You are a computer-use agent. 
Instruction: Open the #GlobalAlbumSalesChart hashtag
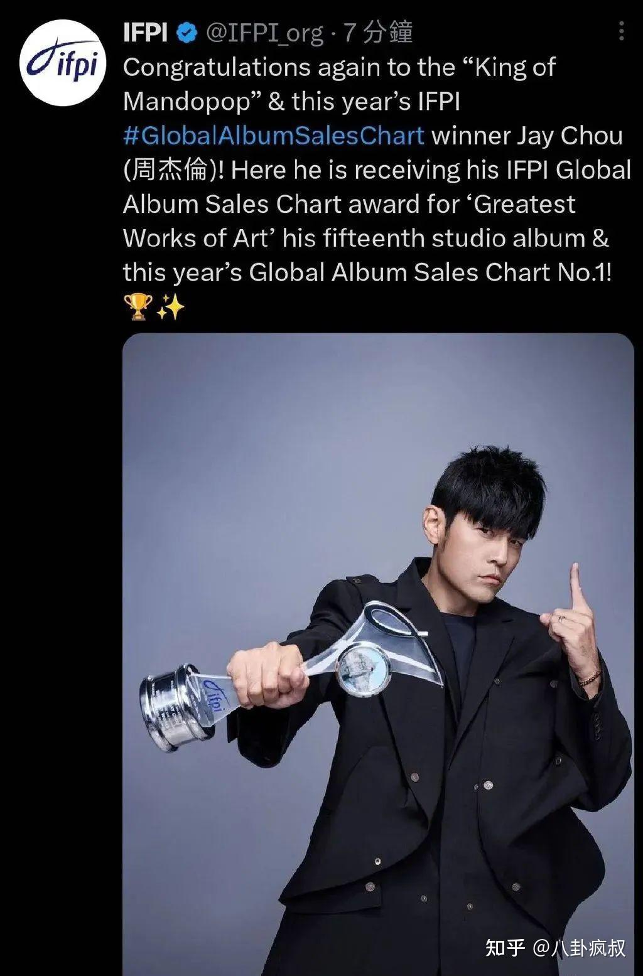click(274, 136)
